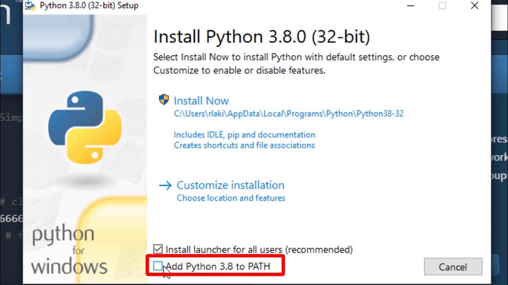Click the UAC shield icon beside Install Now
508x285 pixels.
164,99
